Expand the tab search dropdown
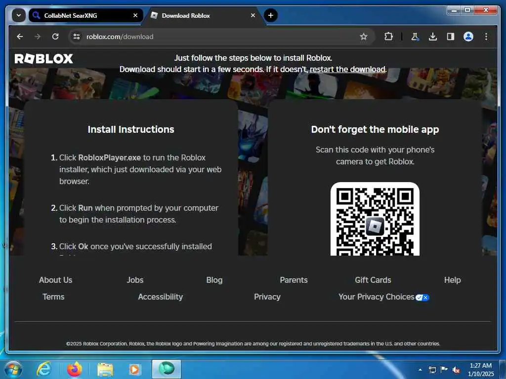Viewport: 506px width, 379px height. pos(19,15)
